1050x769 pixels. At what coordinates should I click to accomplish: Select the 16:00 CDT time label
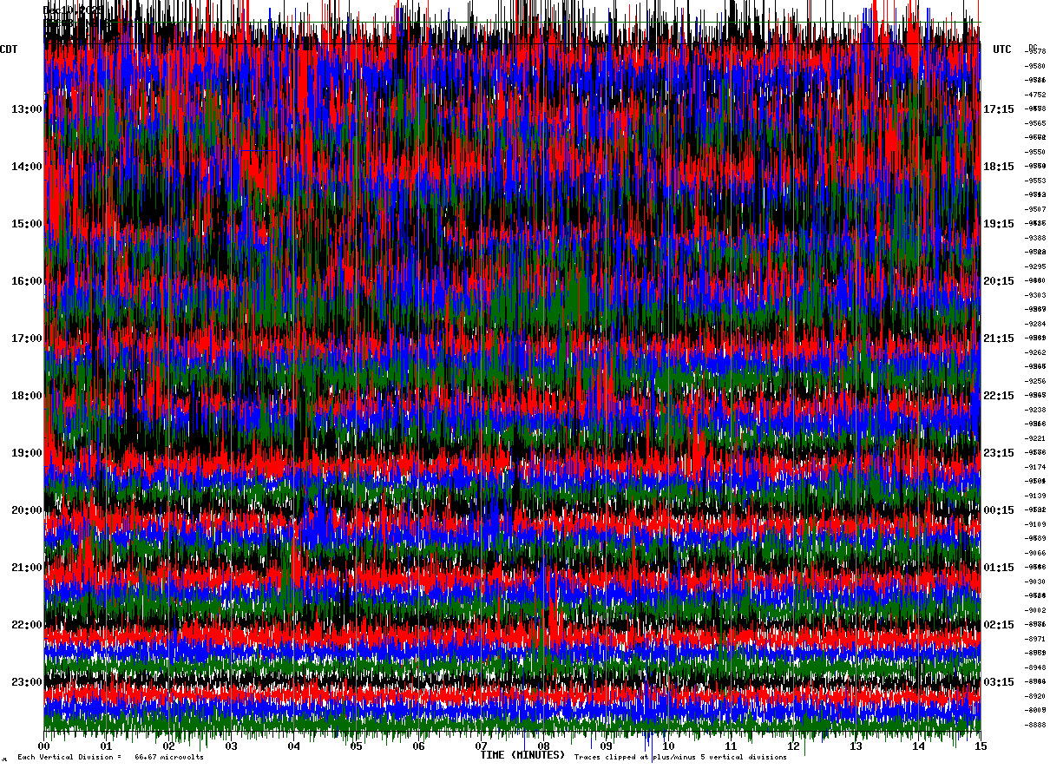pos(26,281)
